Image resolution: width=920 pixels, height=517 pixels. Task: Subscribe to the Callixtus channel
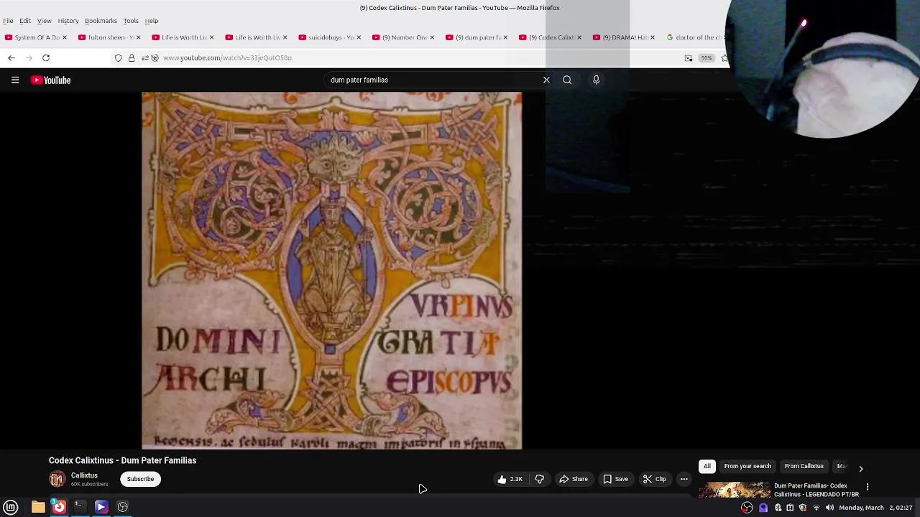pyautogui.click(x=140, y=479)
